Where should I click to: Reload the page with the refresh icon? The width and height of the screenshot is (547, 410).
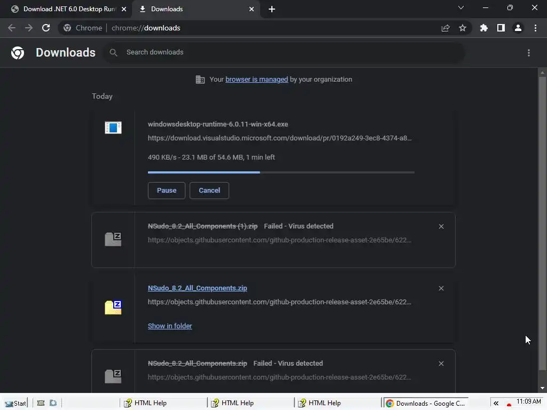coord(46,28)
